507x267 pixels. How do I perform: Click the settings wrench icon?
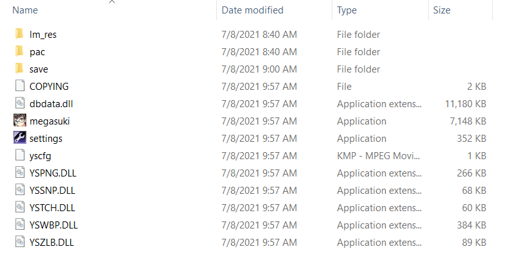pyautogui.click(x=19, y=138)
